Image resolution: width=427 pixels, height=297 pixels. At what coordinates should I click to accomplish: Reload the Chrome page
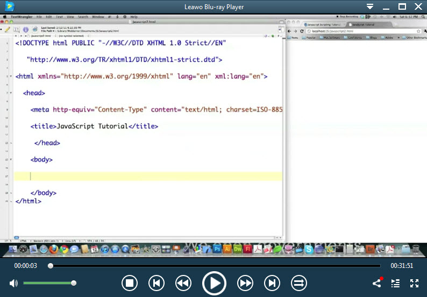point(302,31)
